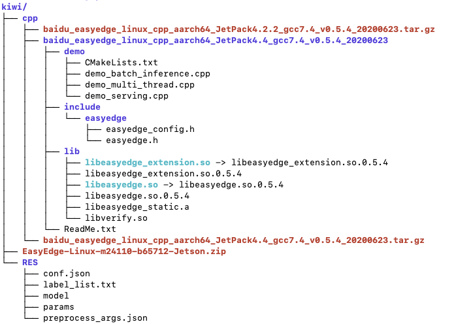
Task: Select the red JetPack4.4 tar.gz archive filename
Action: (233, 240)
